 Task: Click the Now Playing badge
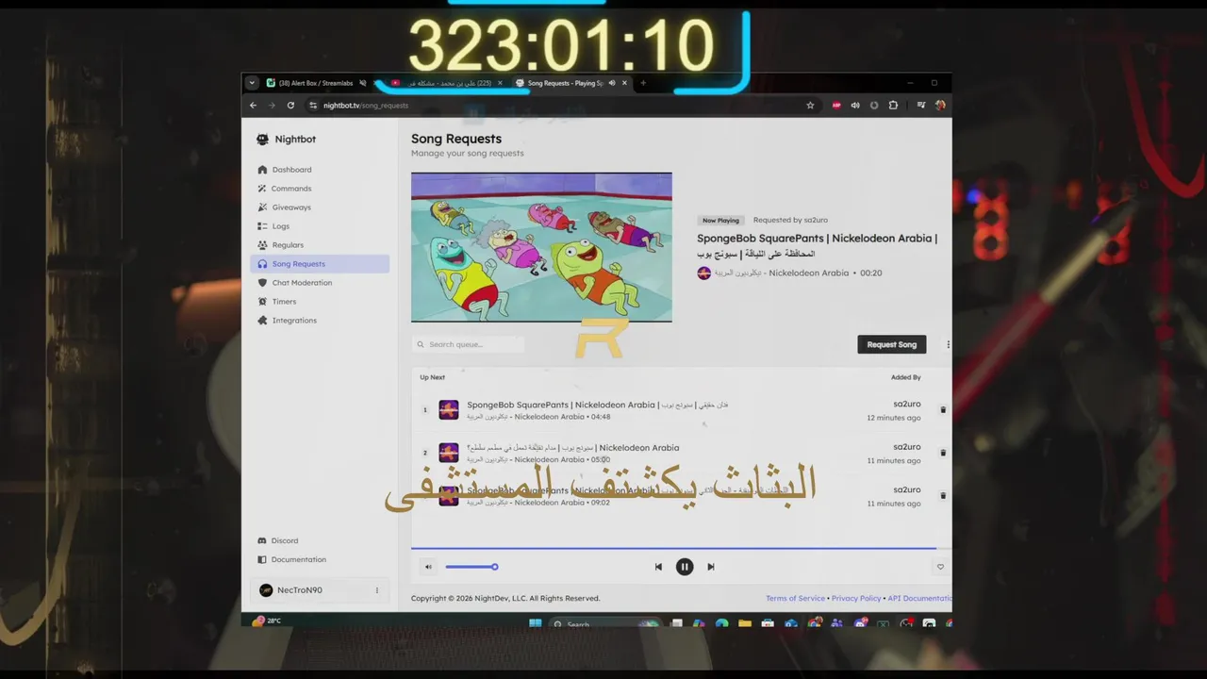(x=720, y=221)
